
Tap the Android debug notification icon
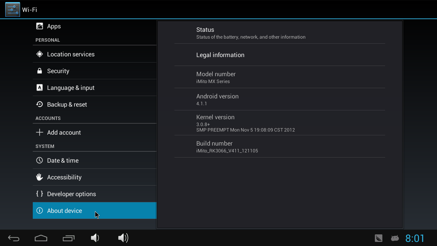[395, 238]
